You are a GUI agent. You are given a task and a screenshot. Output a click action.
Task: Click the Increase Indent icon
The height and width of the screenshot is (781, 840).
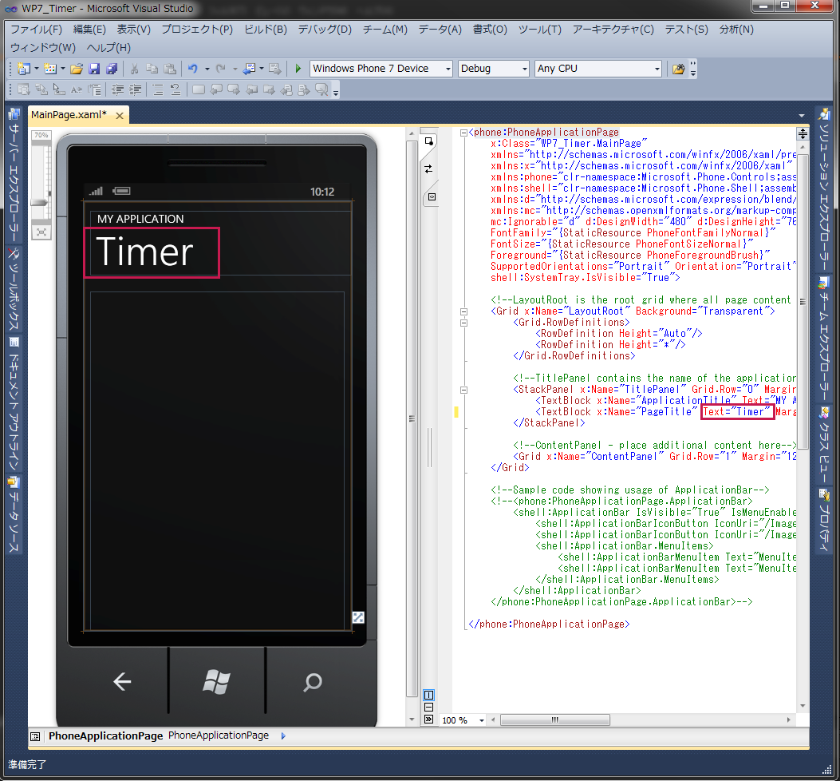(136, 89)
